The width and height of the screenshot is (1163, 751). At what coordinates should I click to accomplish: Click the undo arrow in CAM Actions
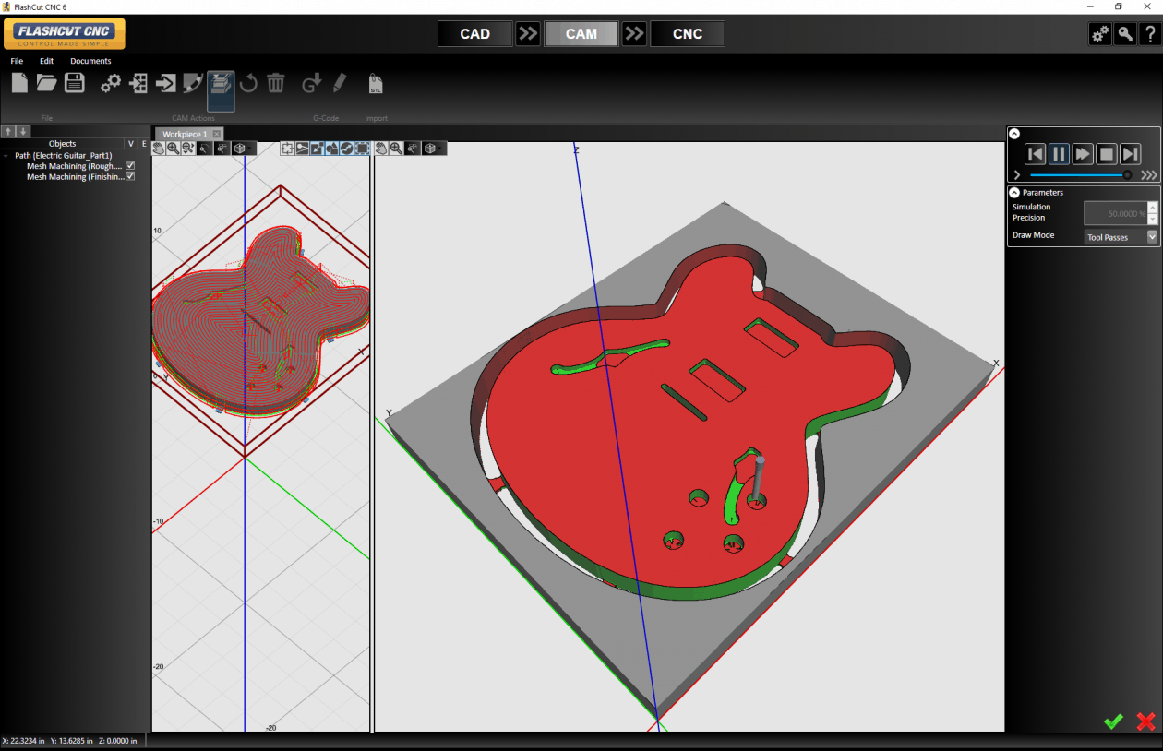click(247, 83)
